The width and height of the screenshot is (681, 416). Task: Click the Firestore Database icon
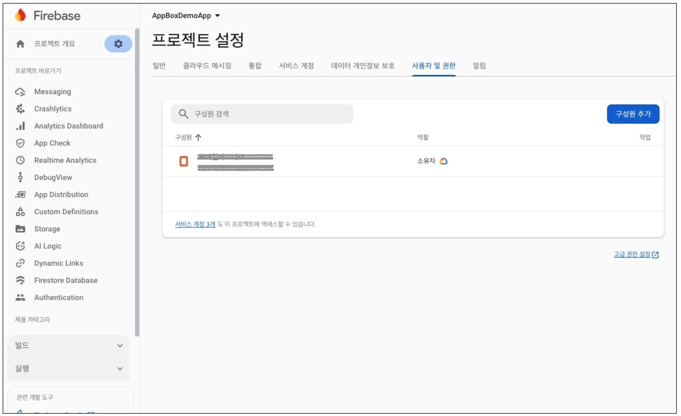coord(20,280)
